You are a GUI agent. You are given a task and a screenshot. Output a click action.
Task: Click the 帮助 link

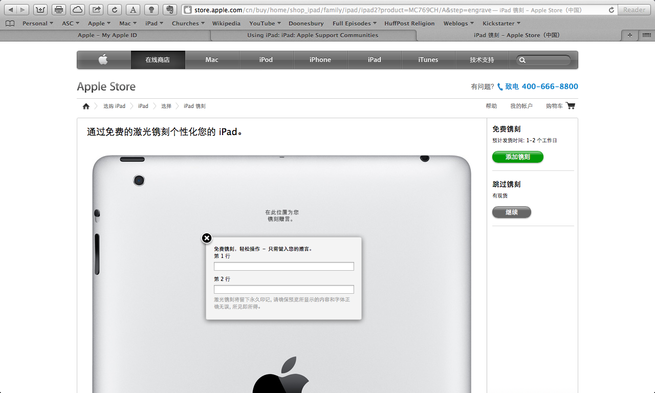(491, 106)
